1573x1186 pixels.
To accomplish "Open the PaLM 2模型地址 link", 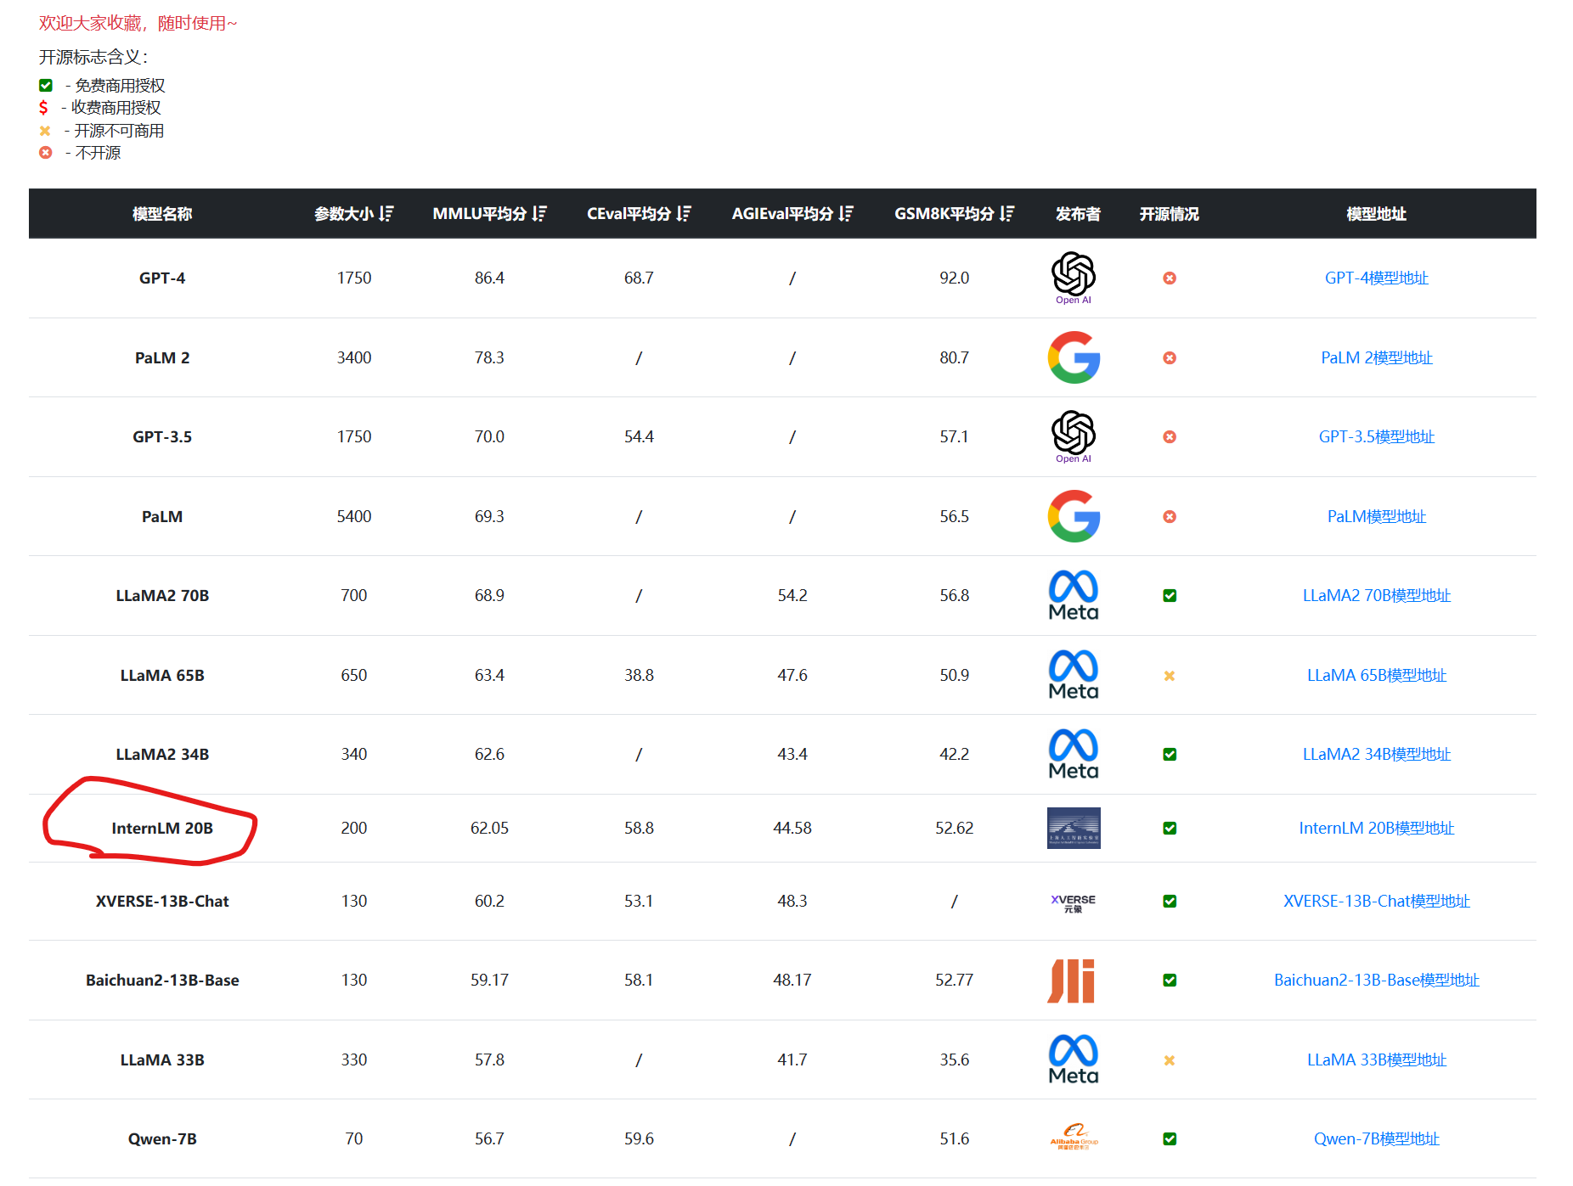I will 1376,357.
